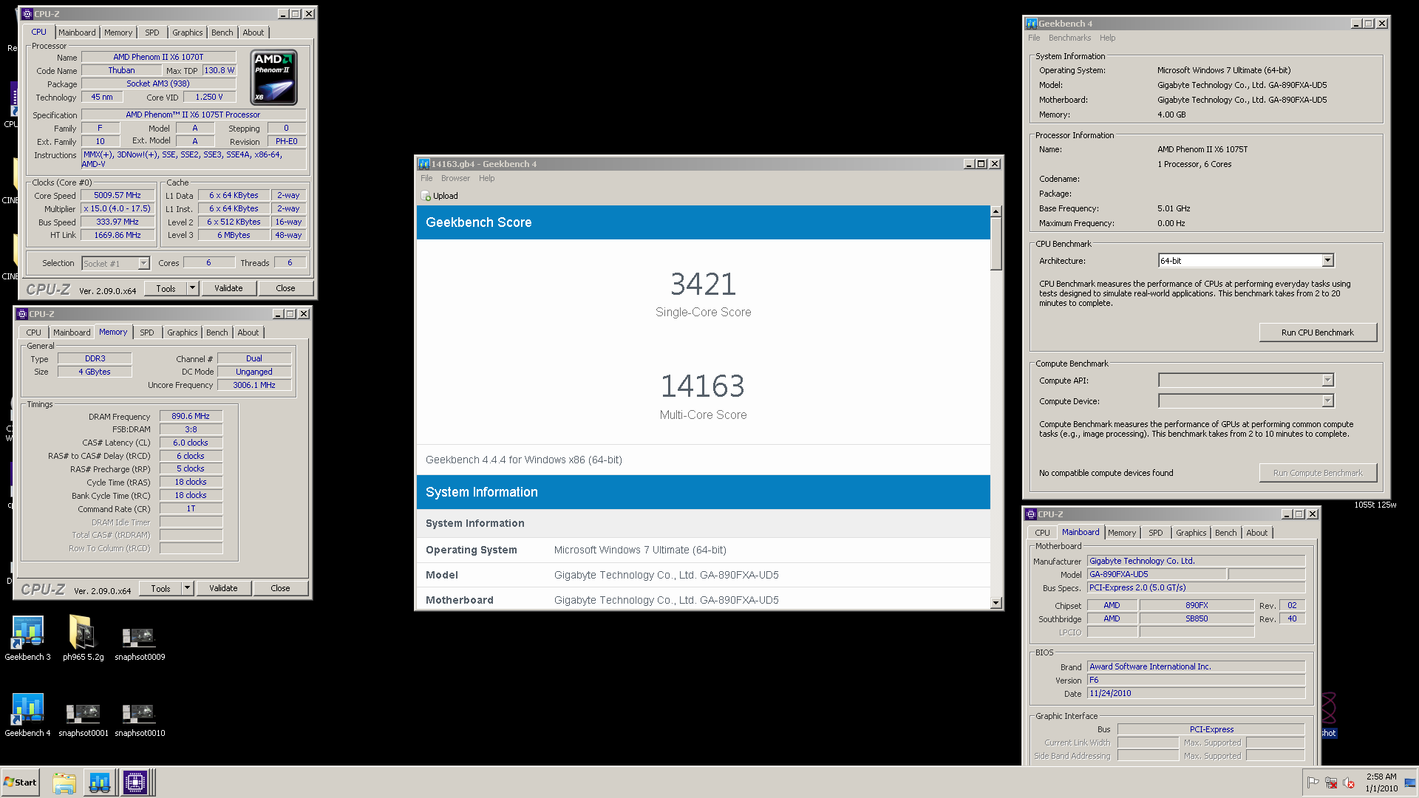Click the DRAM Frequency 890.6 MHz field
The image size is (1419, 798).
(x=191, y=416)
